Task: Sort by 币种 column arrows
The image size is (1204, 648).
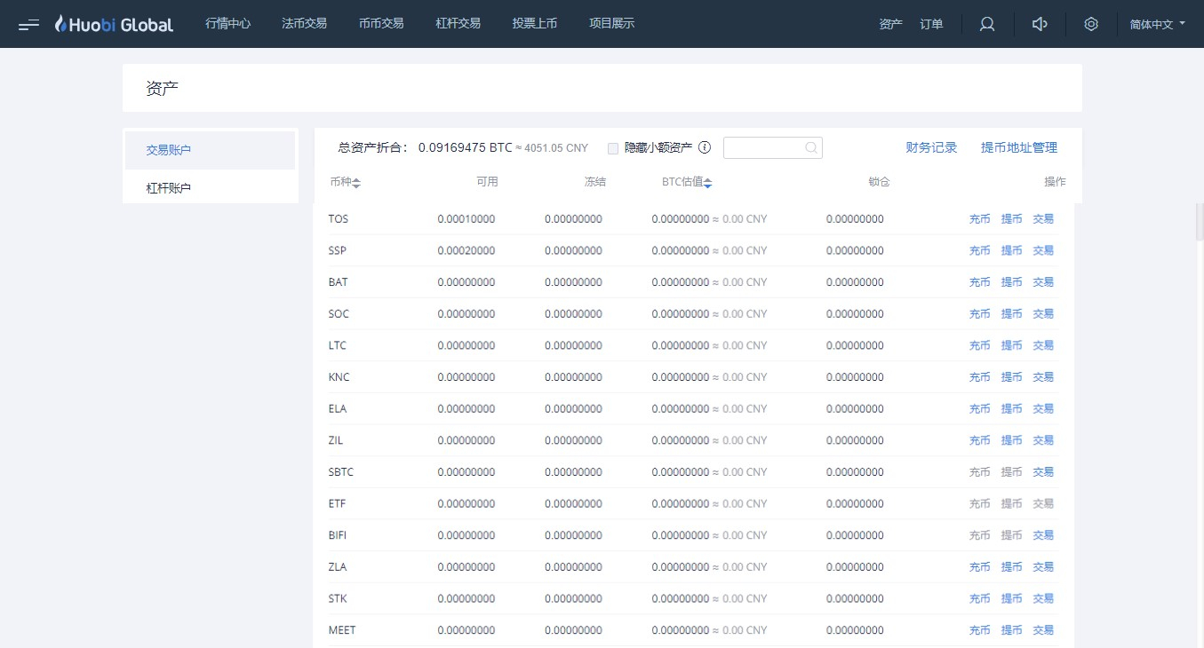Action: 356,182
